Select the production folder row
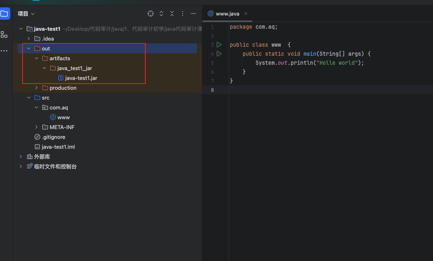433x261 pixels. pyautogui.click(x=107, y=88)
